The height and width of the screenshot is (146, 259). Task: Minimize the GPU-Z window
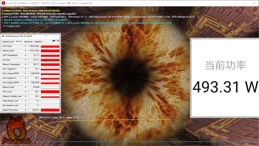46,36
